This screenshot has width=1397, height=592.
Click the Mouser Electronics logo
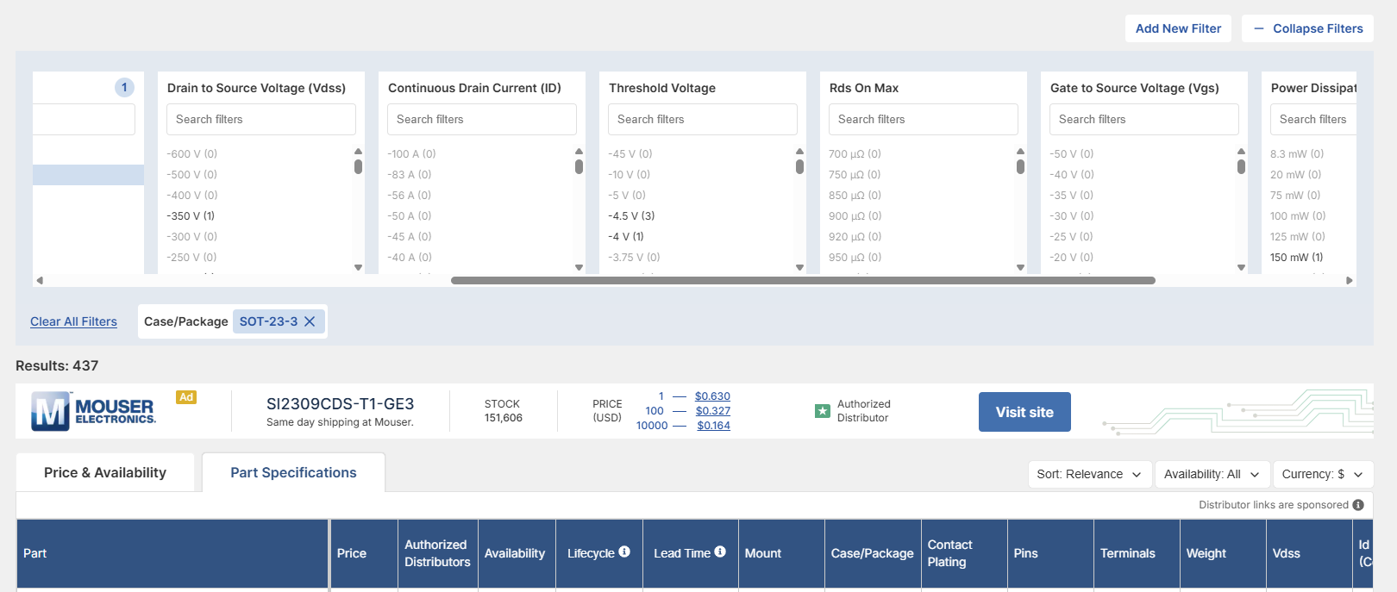tap(93, 411)
